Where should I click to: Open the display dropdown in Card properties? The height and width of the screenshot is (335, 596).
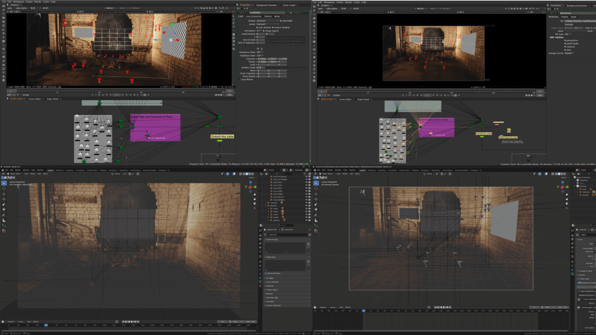click(x=268, y=21)
